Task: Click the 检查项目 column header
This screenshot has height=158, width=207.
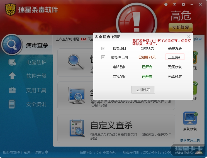Action: [x=119, y=49]
